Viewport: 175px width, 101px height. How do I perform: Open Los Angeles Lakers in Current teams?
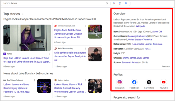click(x=137, y=36)
